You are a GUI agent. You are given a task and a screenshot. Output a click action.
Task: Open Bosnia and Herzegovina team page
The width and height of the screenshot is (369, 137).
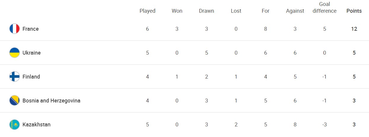tap(51, 101)
